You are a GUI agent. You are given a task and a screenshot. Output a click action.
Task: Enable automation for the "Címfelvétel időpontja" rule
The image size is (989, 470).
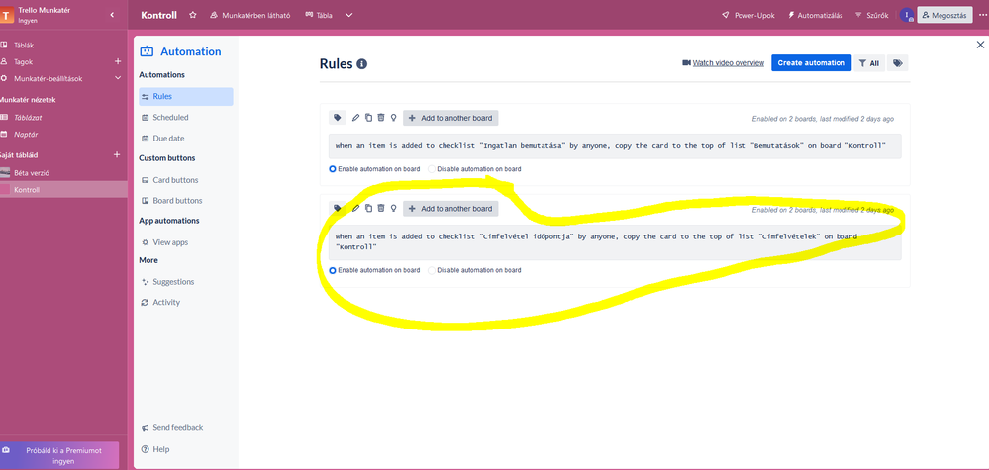coord(333,270)
